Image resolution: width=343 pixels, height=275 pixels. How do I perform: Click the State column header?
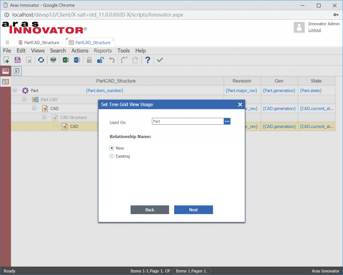(x=316, y=81)
